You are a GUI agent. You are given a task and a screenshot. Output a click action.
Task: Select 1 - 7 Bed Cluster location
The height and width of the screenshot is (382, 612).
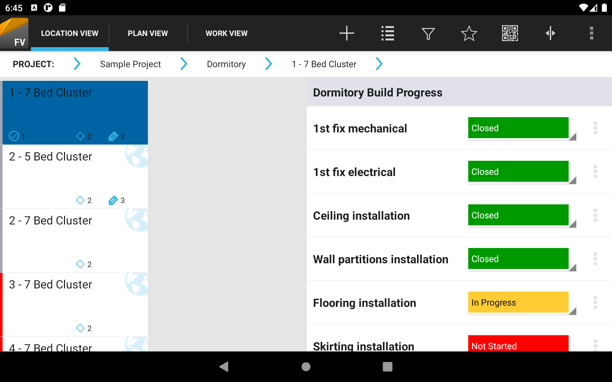pyautogui.click(x=75, y=113)
